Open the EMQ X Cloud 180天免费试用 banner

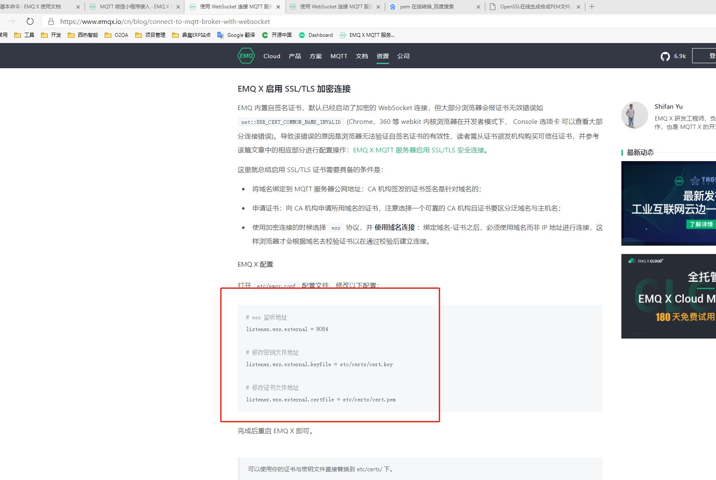point(669,296)
